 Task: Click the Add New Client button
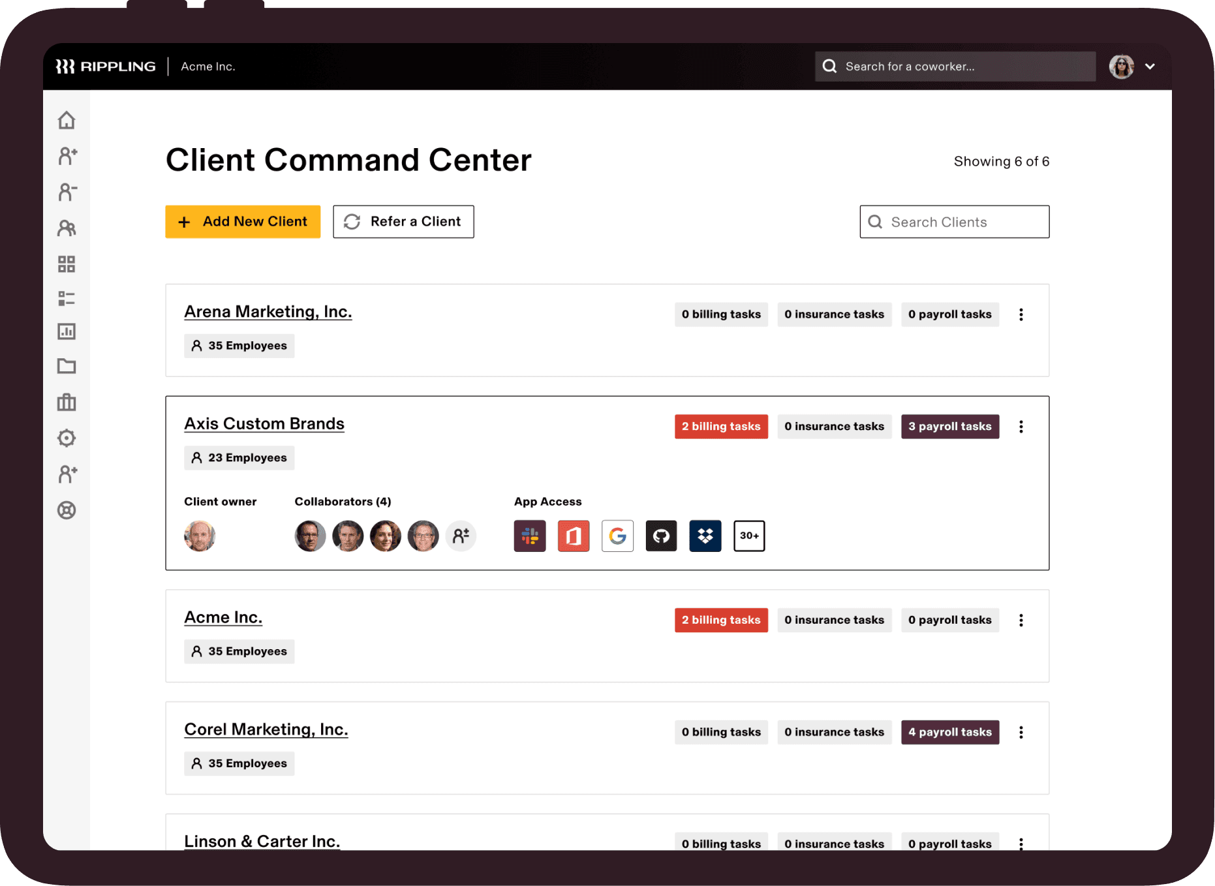coord(243,222)
